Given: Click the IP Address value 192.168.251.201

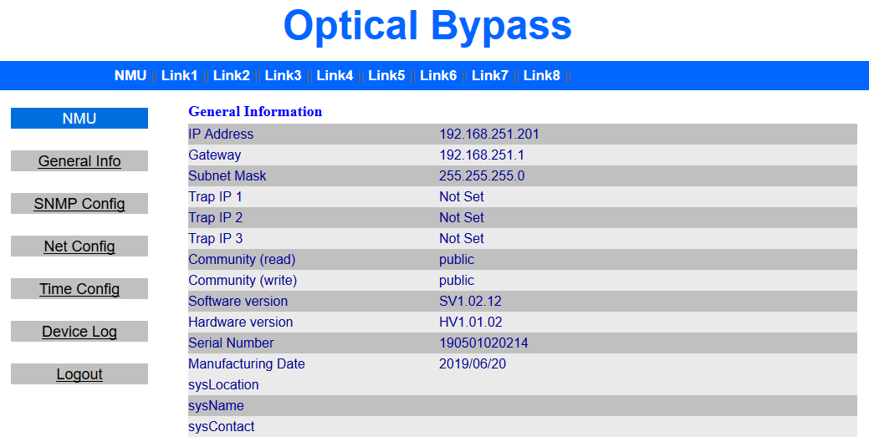Looking at the screenshot, I should [489, 134].
